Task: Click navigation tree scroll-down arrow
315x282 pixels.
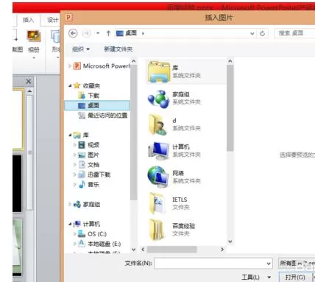Action: click(x=134, y=250)
